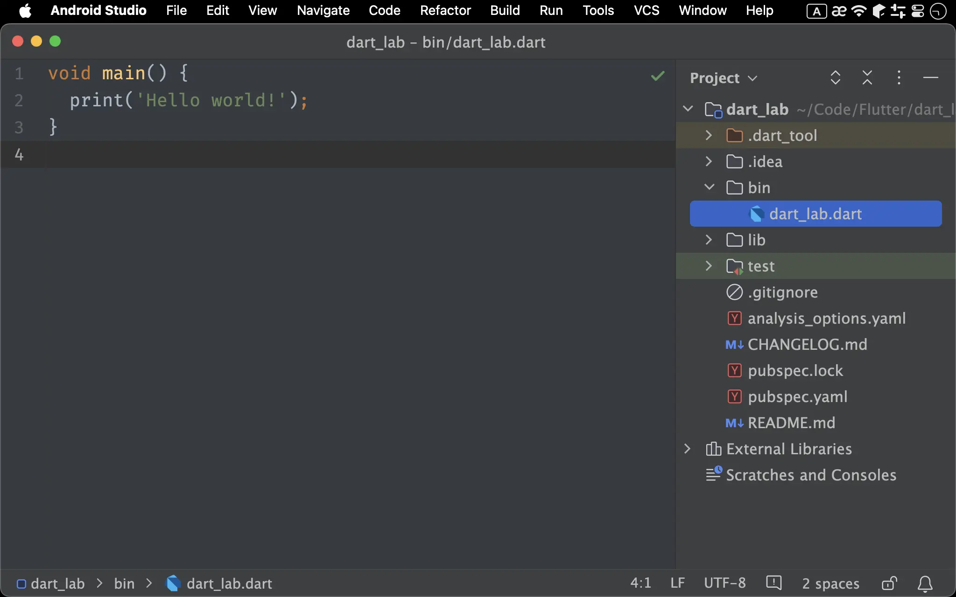
Task: Click the Collapse All icon in Project panel
Action: [x=867, y=77]
